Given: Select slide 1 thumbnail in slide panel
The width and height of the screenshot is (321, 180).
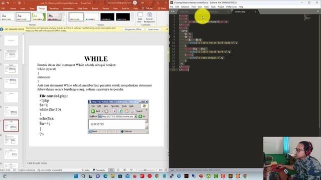Looking at the screenshot, I should pyautogui.click(x=11, y=40).
